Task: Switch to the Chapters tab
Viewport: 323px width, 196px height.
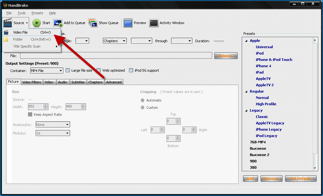Action: pos(95,82)
